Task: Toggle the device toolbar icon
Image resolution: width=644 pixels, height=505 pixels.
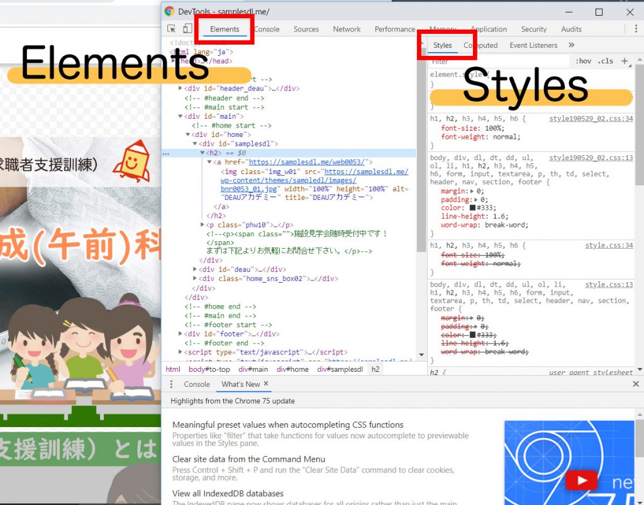Action: point(187,29)
